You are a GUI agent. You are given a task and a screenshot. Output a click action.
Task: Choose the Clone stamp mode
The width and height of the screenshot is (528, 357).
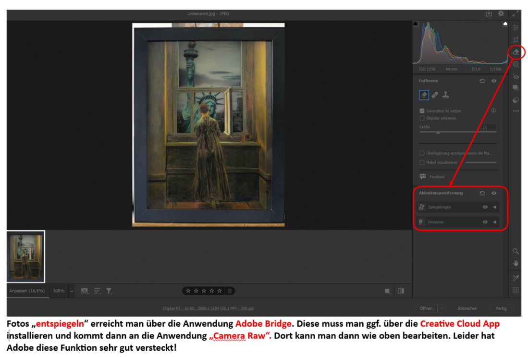pyautogui.click(x=445, y=95)
